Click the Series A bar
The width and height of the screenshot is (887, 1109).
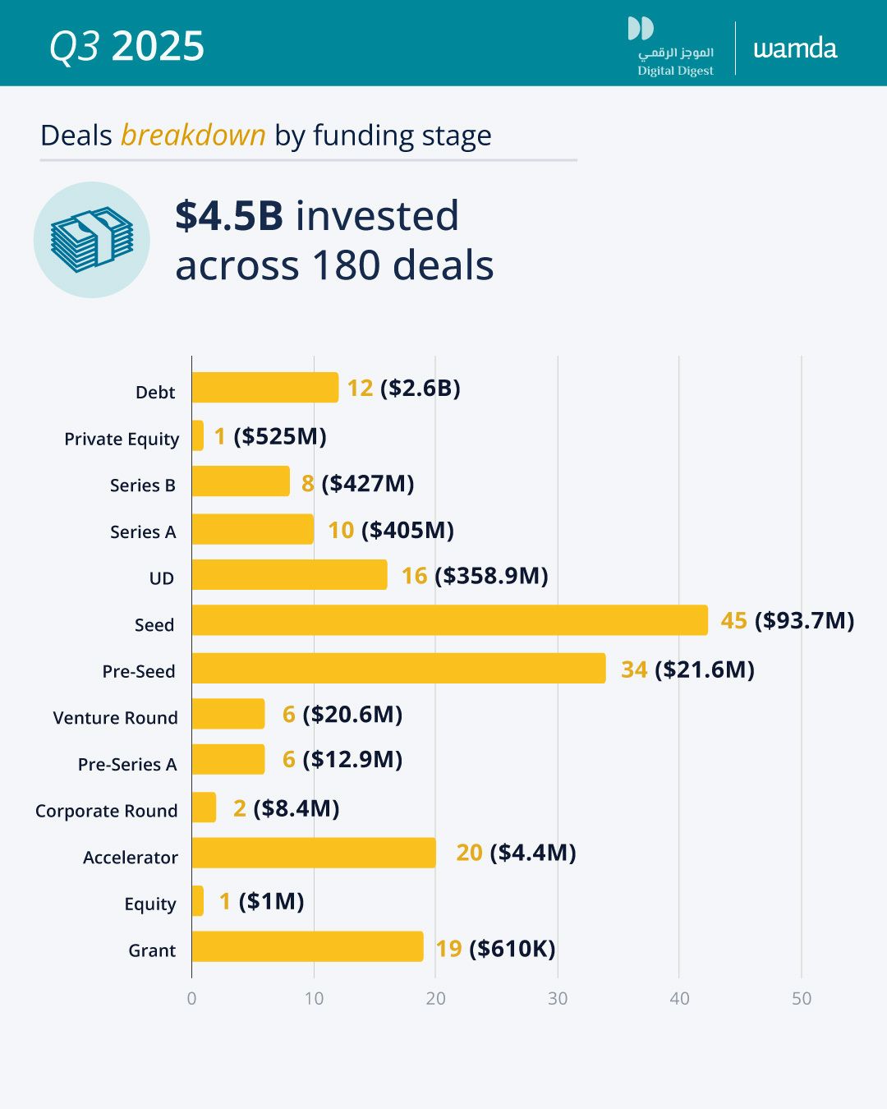click(253, 529)
